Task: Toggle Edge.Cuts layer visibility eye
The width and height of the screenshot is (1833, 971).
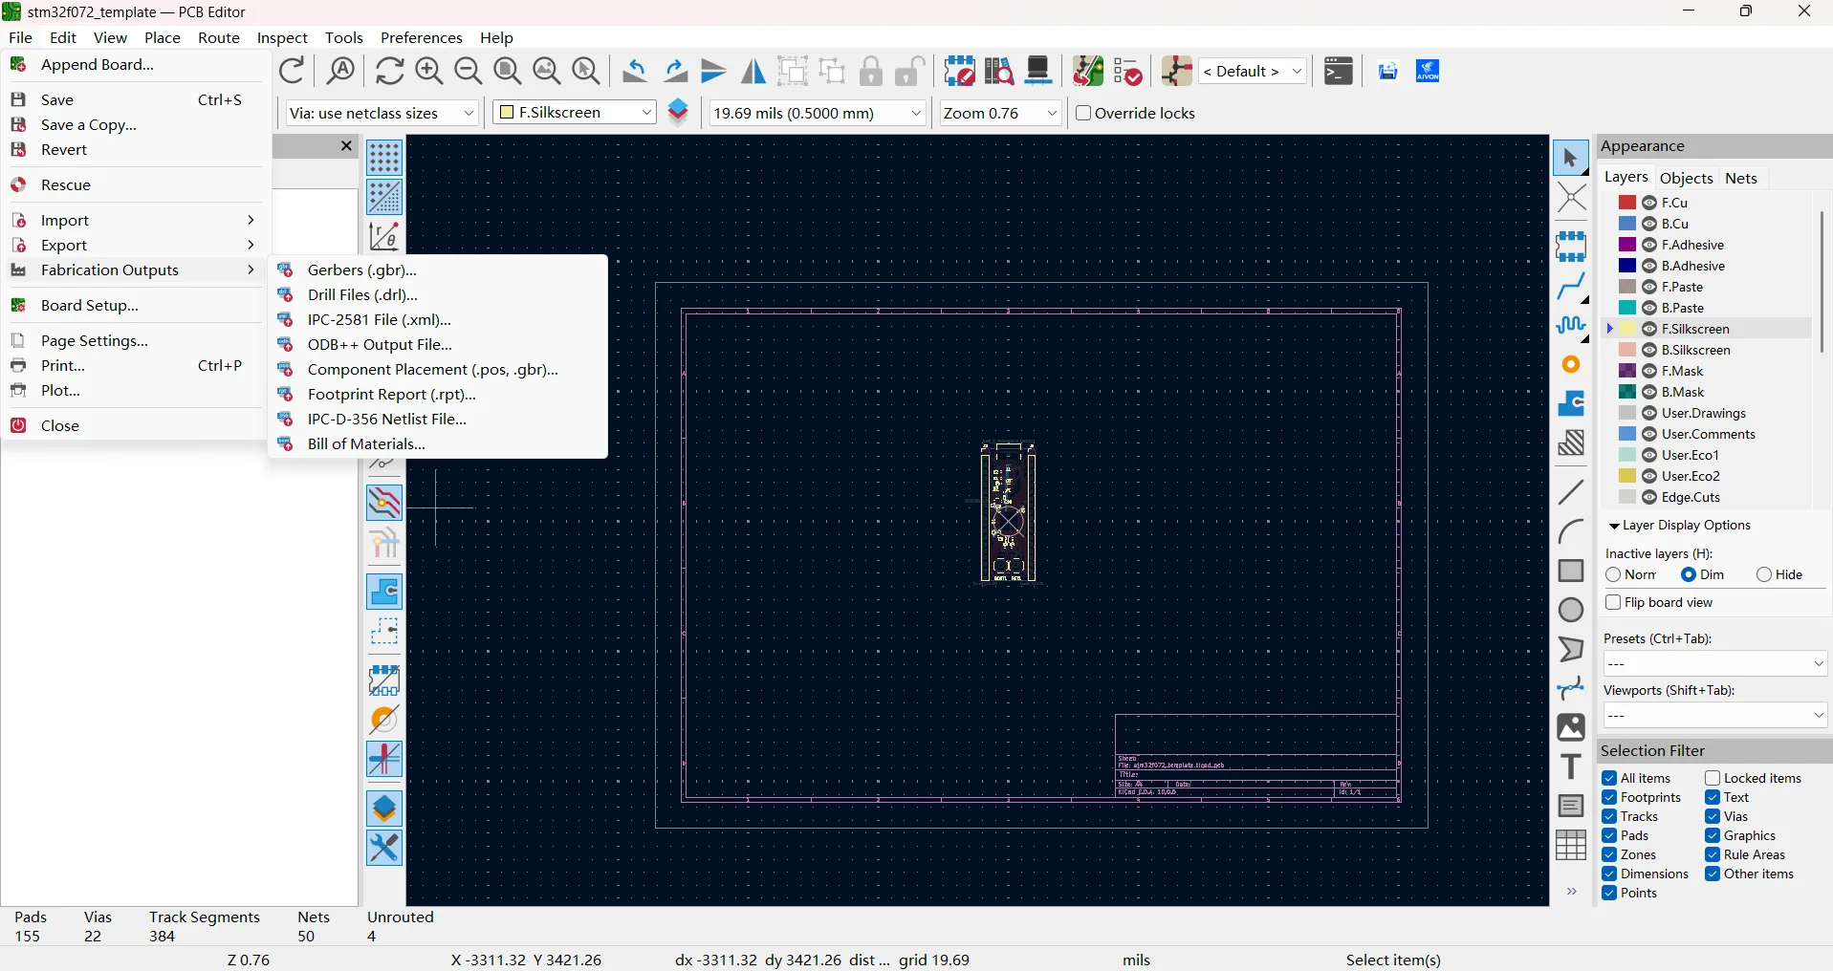Action: [x=1649, y=497]
